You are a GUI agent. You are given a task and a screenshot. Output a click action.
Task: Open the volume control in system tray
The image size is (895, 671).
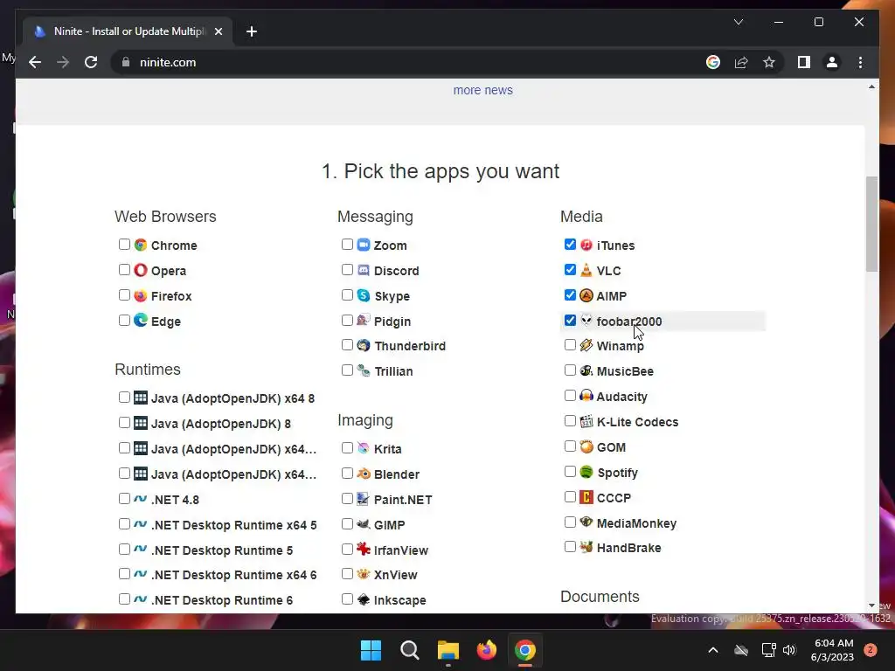point(789,650)
